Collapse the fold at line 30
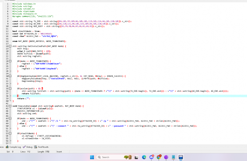This screenshot has height=161, width=247. point(10,76)
